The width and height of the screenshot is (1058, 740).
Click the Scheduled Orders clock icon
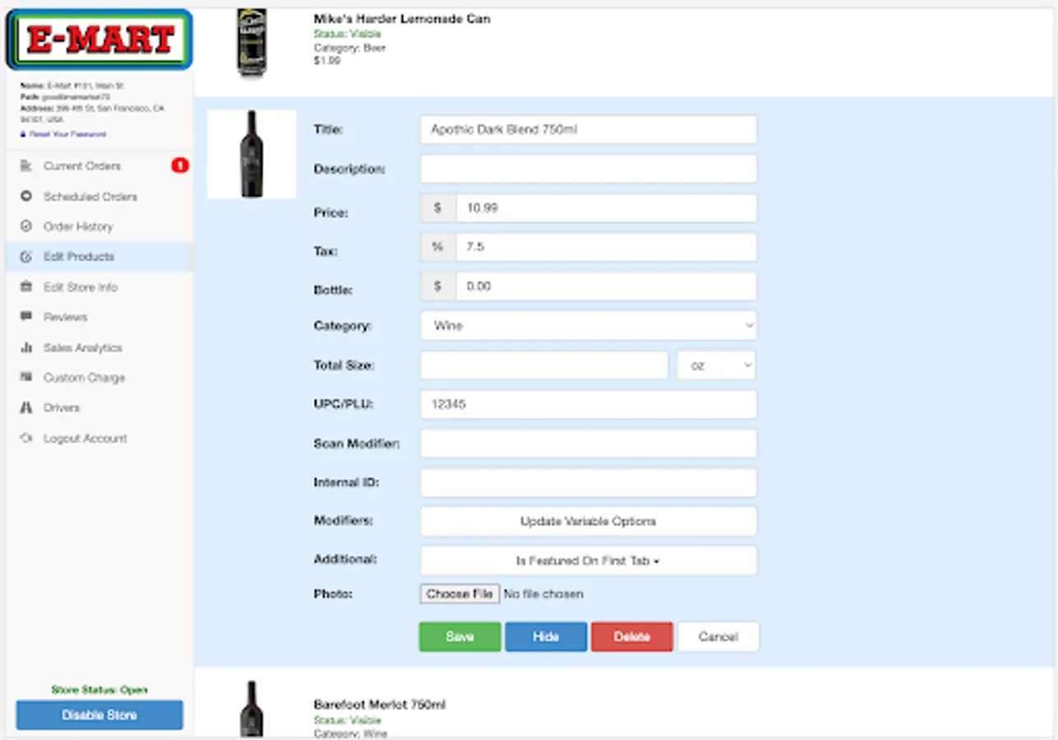pos(25,197)
